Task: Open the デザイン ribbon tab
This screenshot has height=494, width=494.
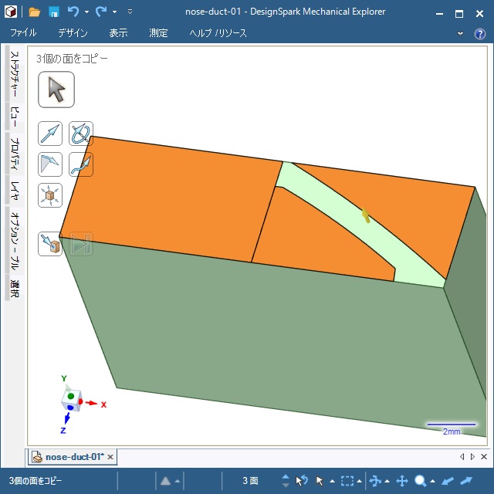Action: [73, 33]
